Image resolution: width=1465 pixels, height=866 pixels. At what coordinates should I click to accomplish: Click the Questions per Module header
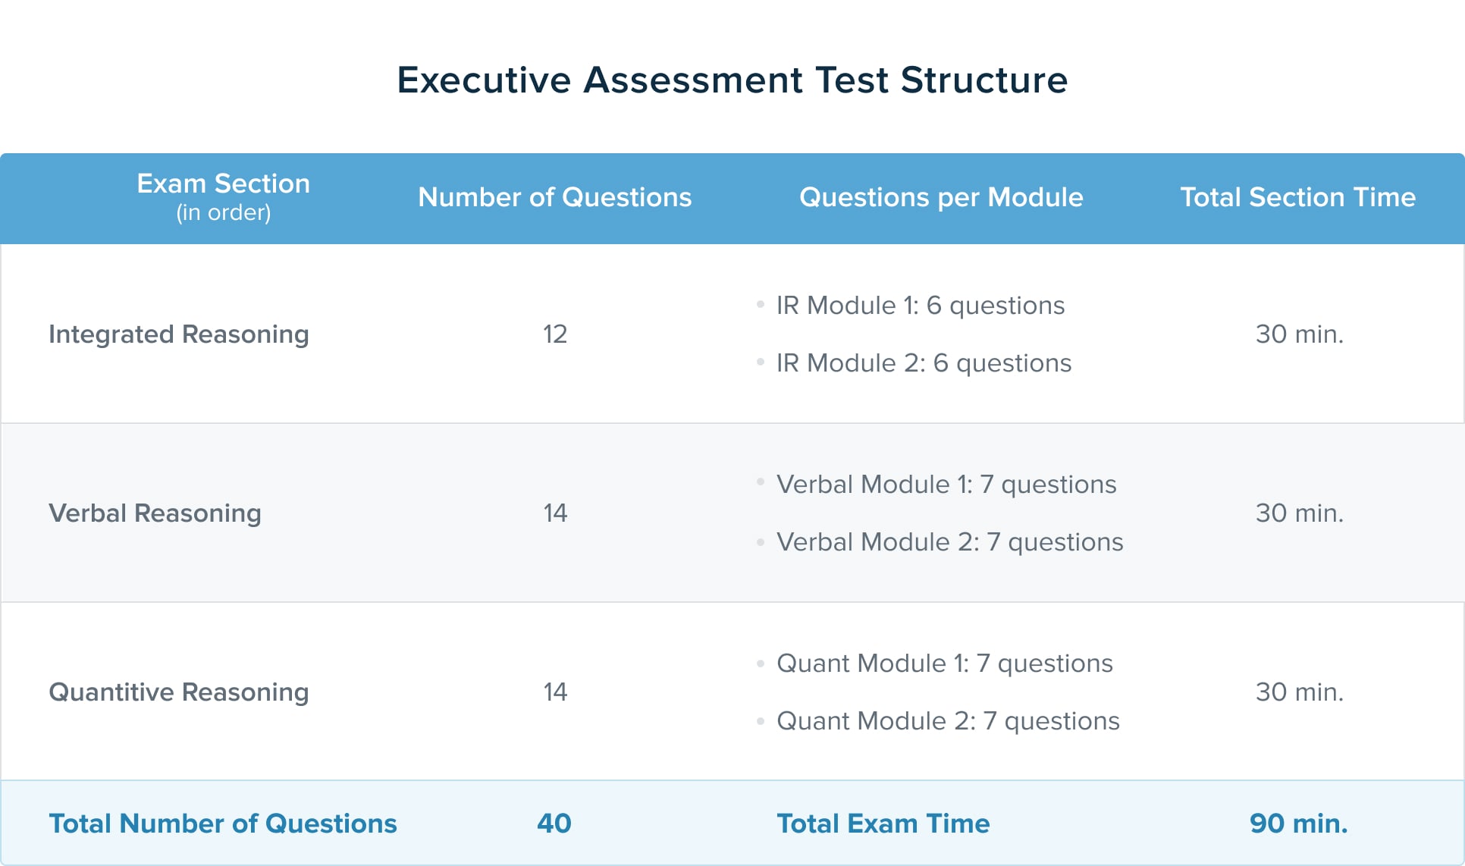pos(941,197)
